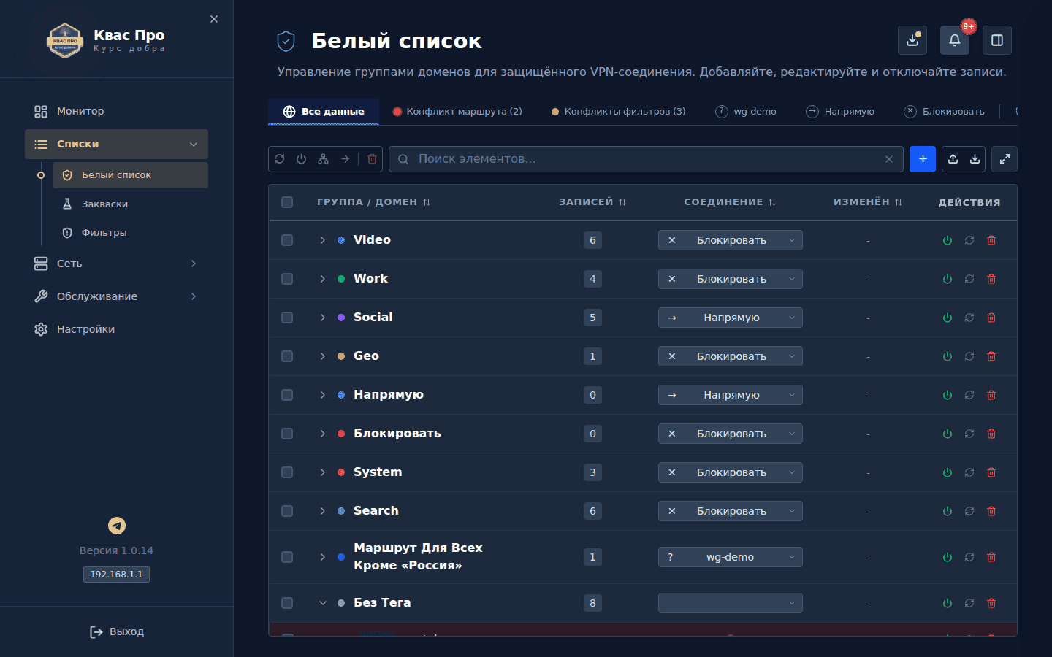Click the toolbar power icon near search
The width and height of the screenshot is (1052, 657).
point(302,159)
